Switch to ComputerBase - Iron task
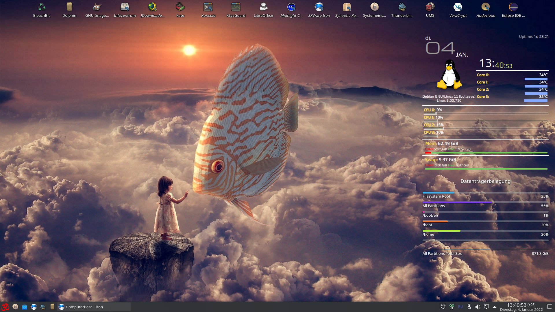This screenshot has height=312, width=555. [x=94, y=307]
